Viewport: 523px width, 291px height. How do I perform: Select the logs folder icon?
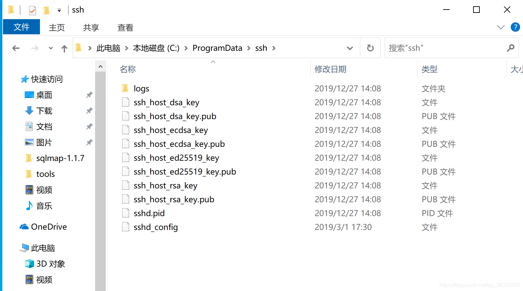coord(125,88)
